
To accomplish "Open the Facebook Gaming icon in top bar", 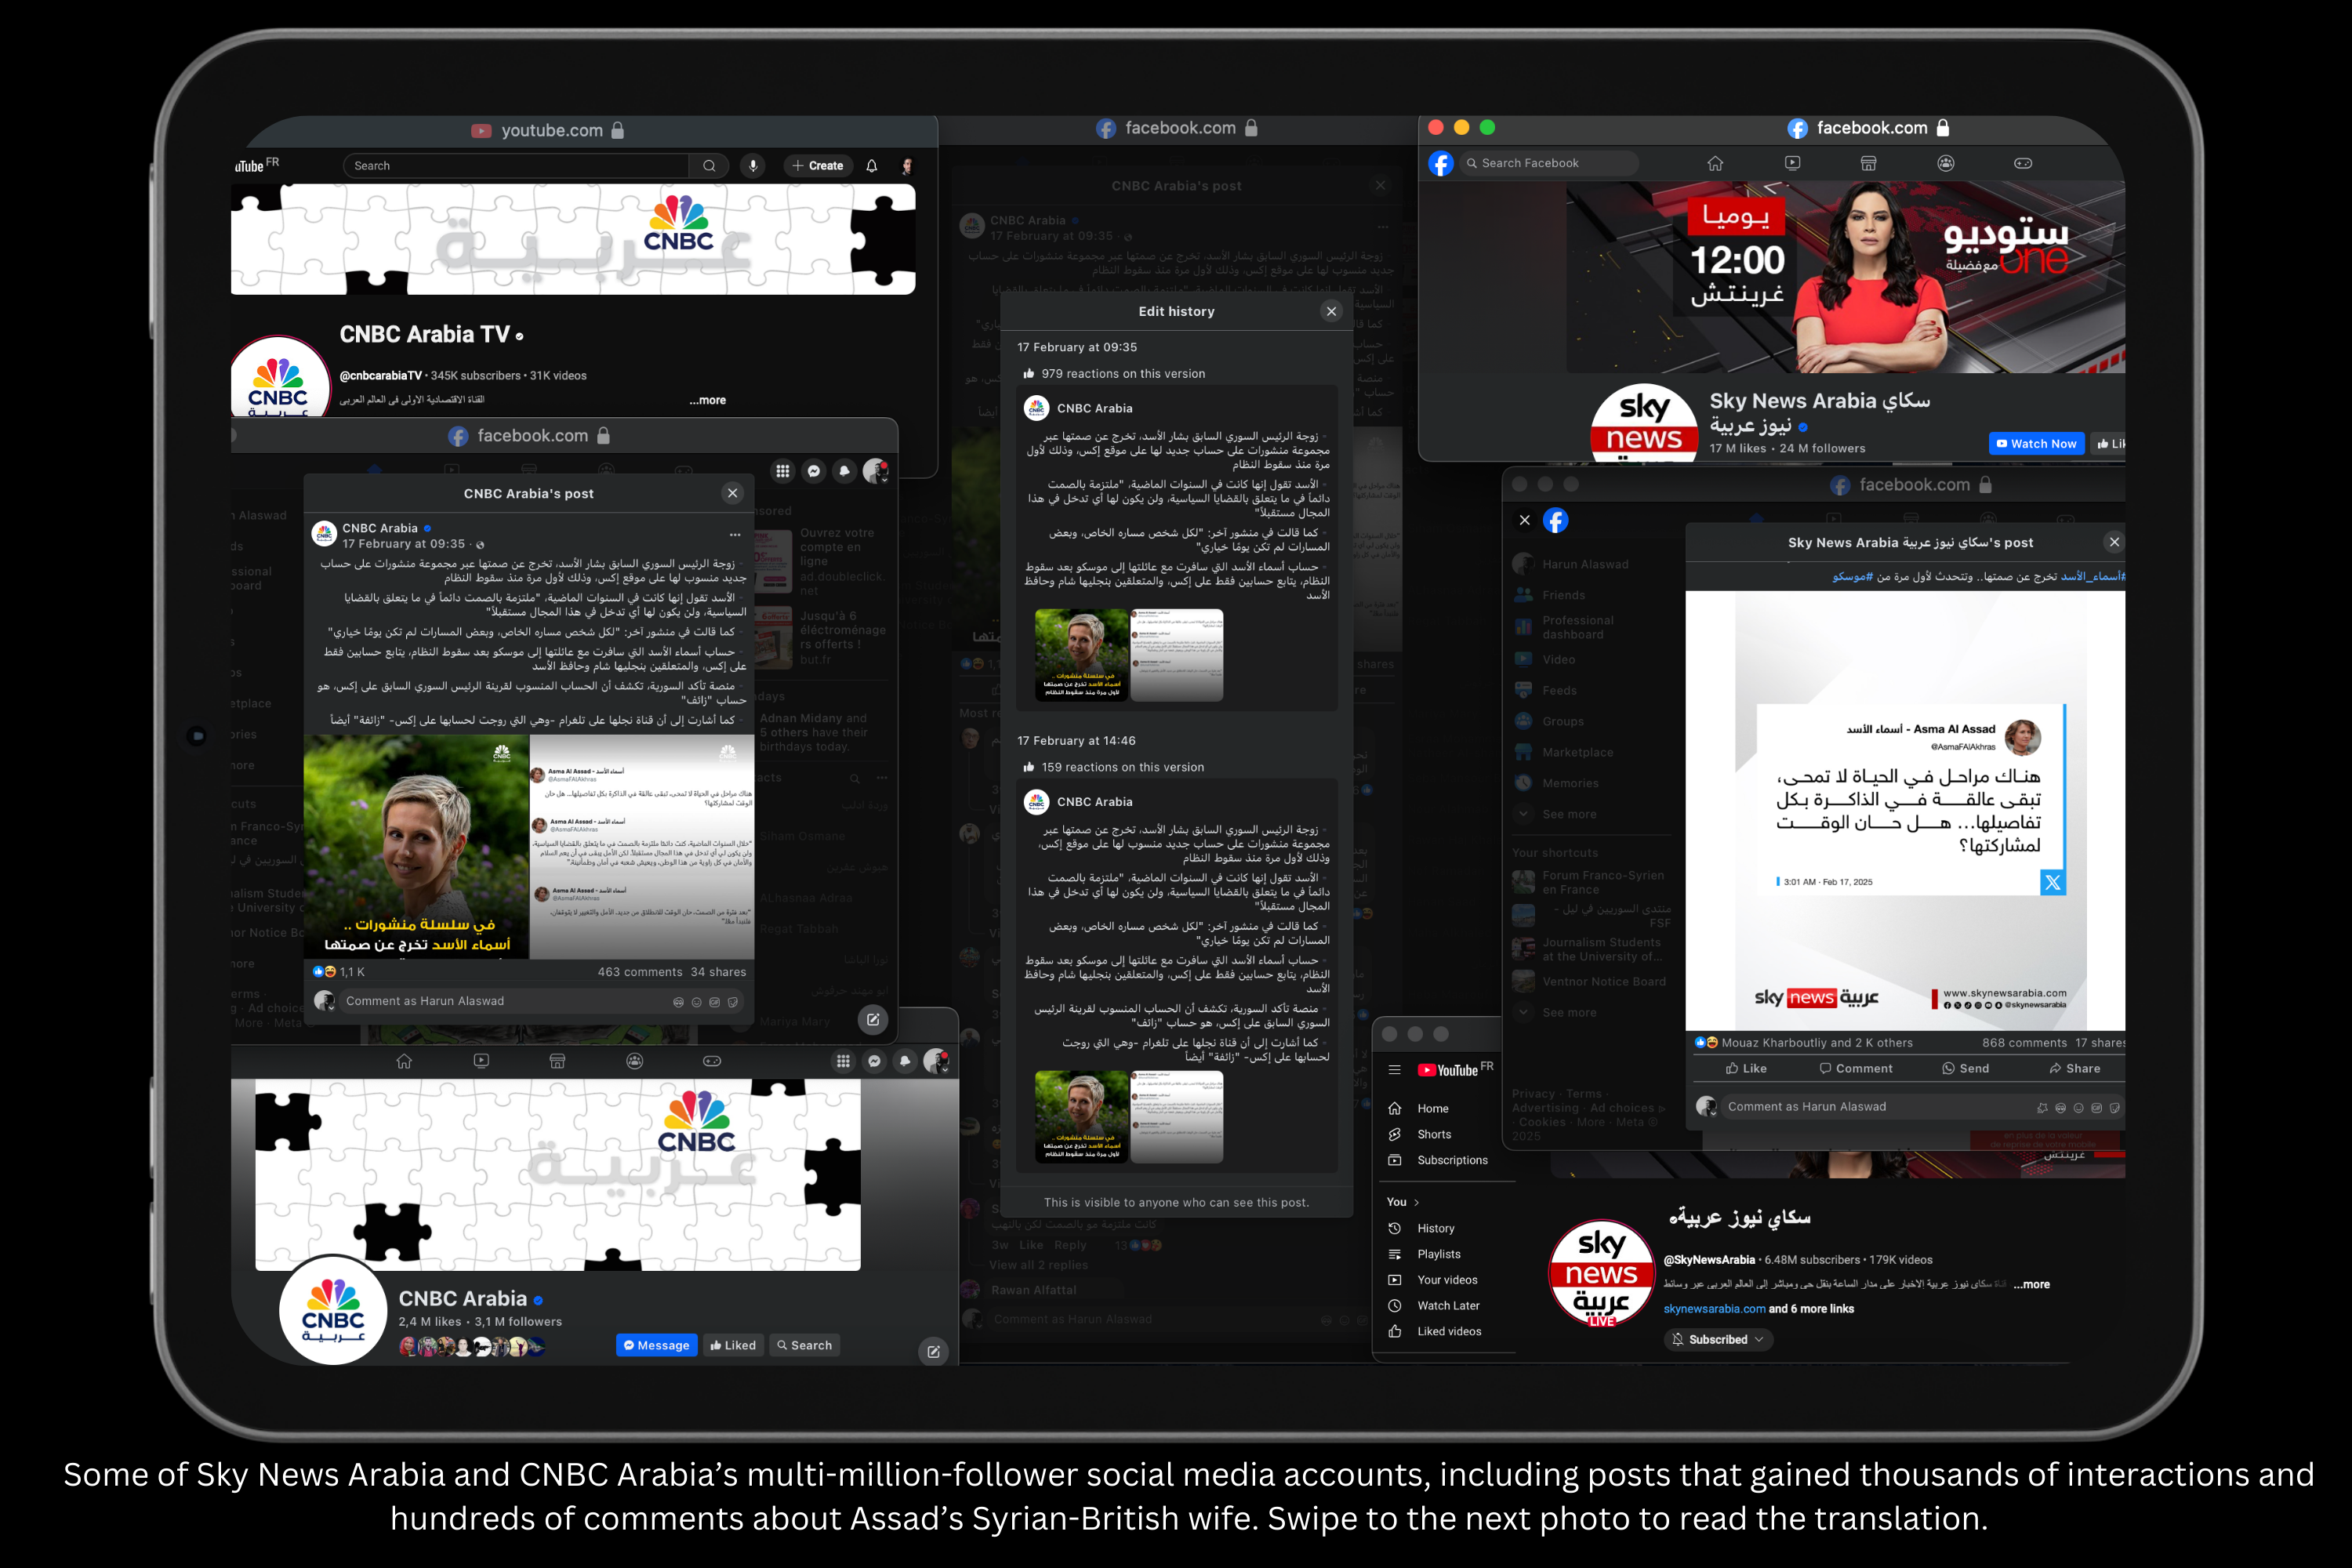I will click(2022, 163).
